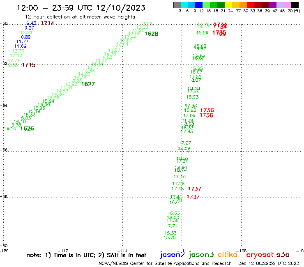Select the green time label 1628
Screen dimensions: 304x267
coord(152,34)
